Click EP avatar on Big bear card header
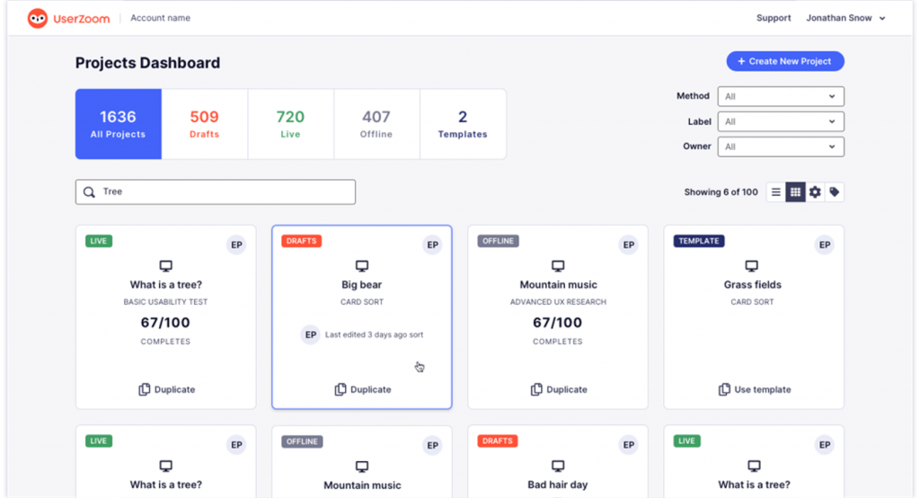This screenshot has width=920, height=498. click(x=432, y=245)
